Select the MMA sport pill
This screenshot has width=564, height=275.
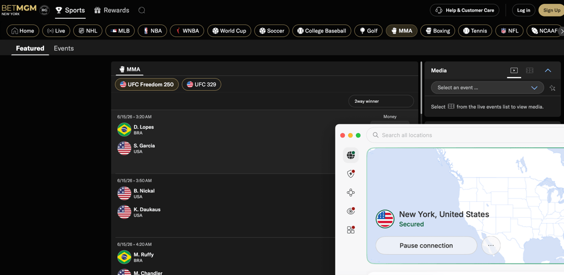(402, 31)
